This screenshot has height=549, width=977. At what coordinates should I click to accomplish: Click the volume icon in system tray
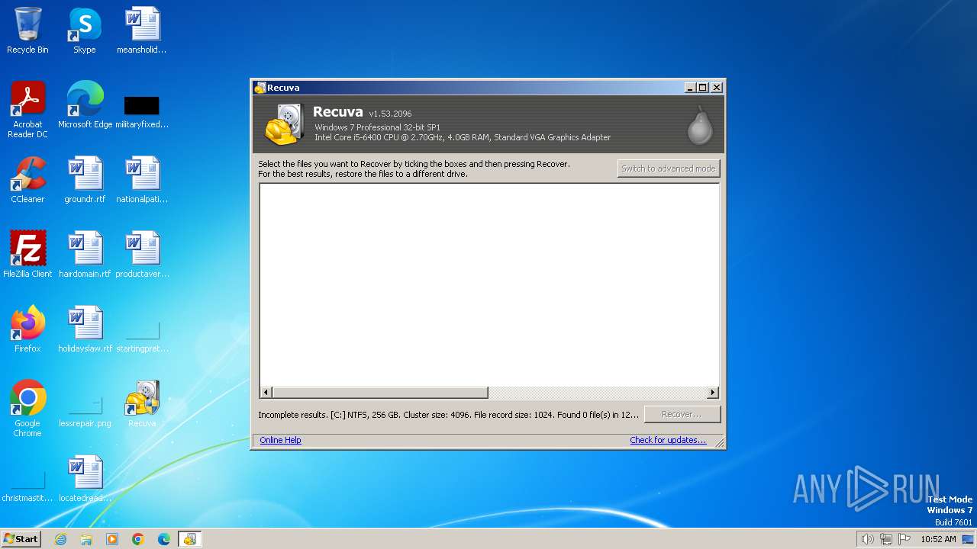(x=867, y=539)
